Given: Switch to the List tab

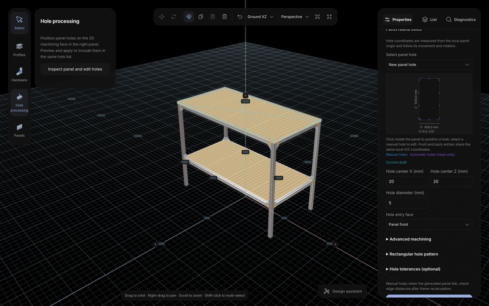Looking at the screenshot, I should (x=430, y=20).
